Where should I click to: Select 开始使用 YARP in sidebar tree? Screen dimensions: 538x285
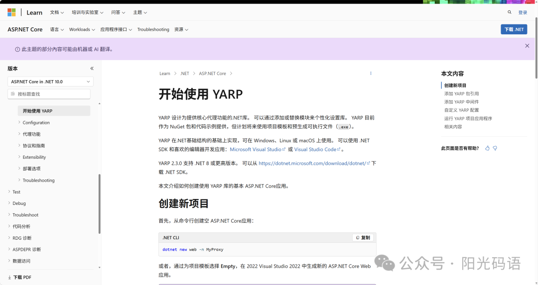(54, 111)
